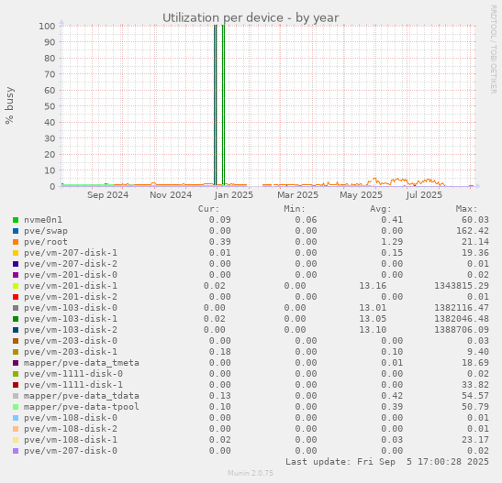Select the pve/vm-207-disk-2 legend label
The image size is (502, 483).
(x=71, y=264)
